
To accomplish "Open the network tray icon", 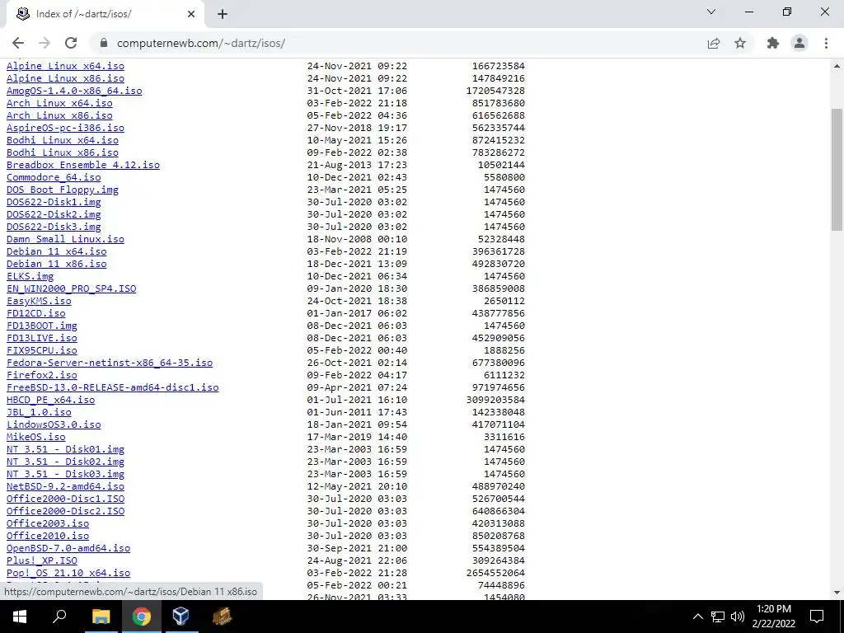I will pos(718,617).
